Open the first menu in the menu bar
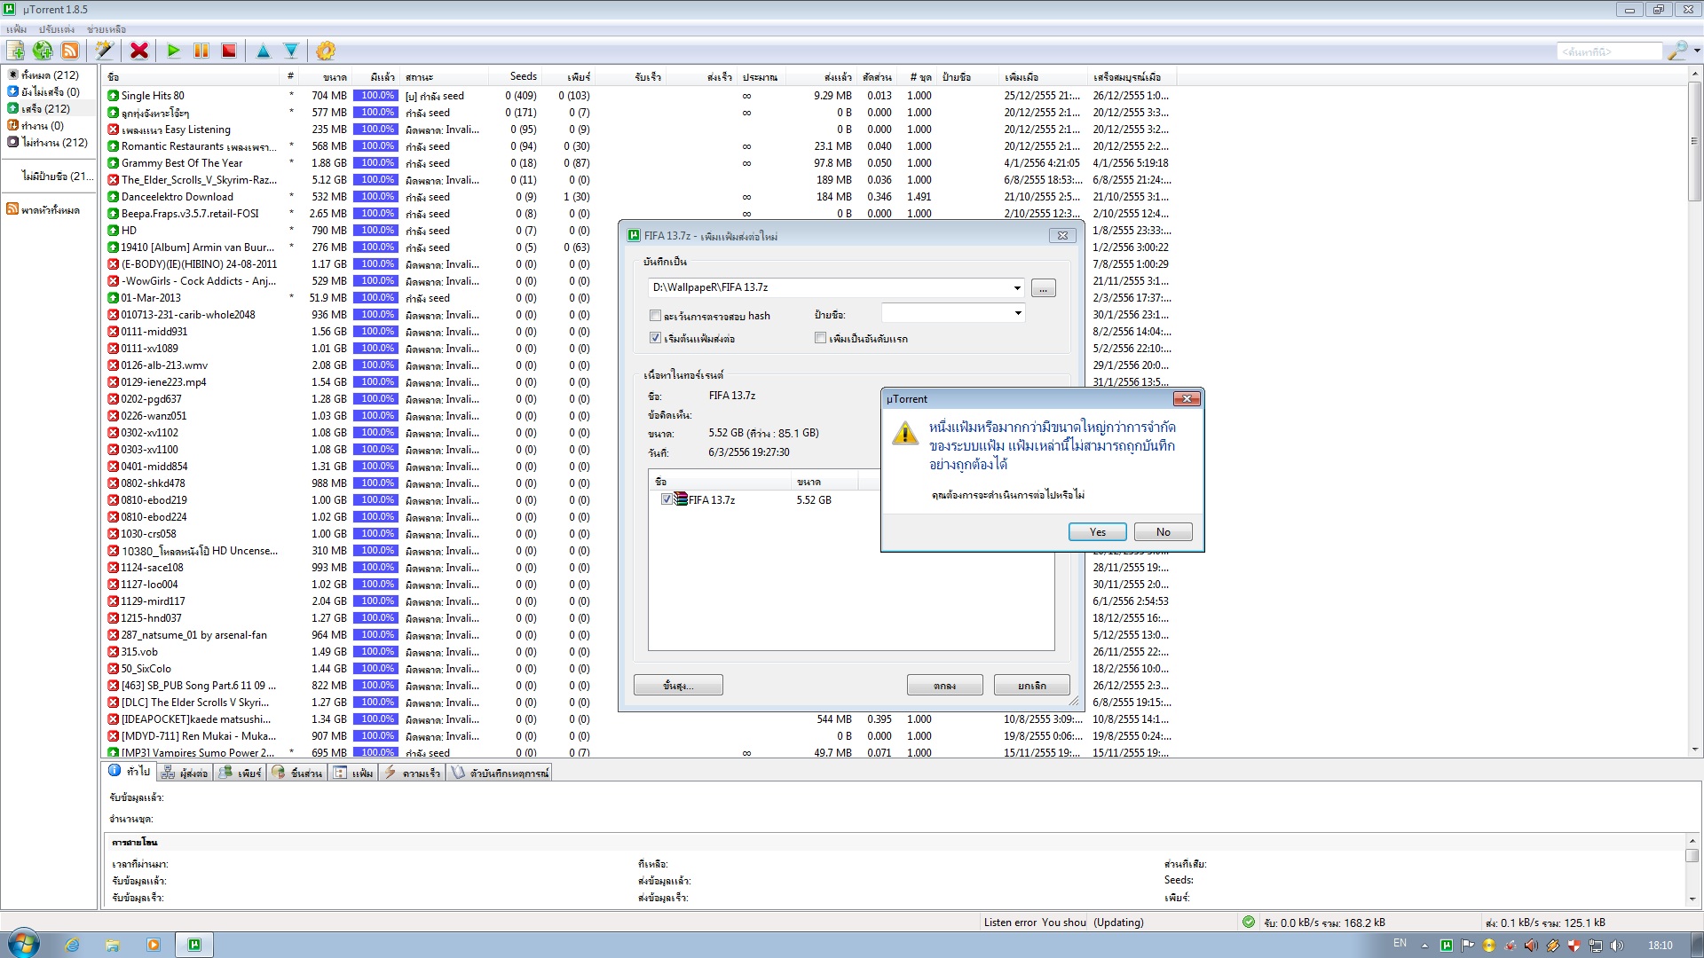1704x958 pixels. click(16, 29)
